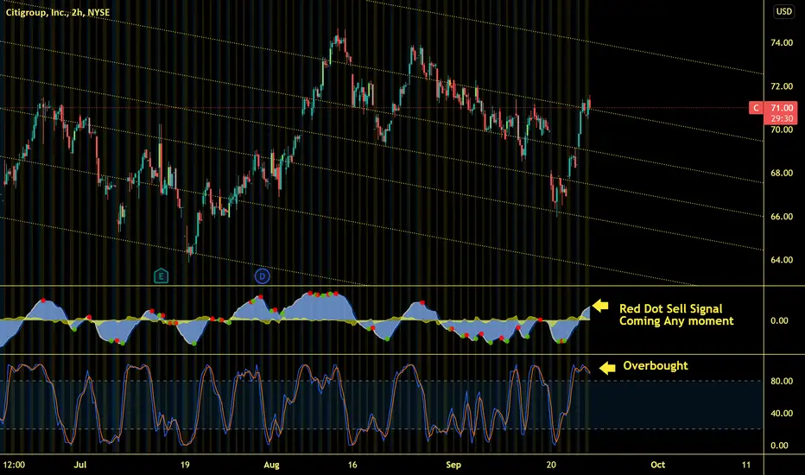Click the red 'C' last price label
The height and width of the screenshot is (475, 805).
click(x=756, y=108)
